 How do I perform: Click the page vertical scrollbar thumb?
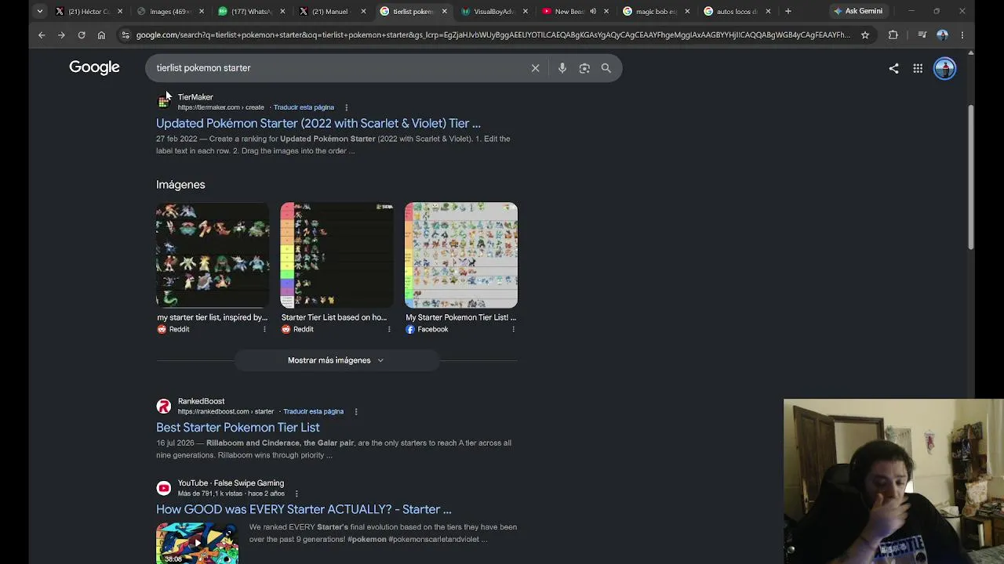[x=970, y=178]
